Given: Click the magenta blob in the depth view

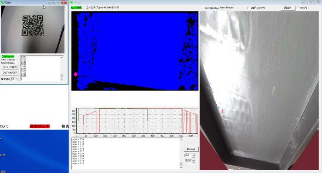Looking at the screenshot, I should click(x=75, y=74).
